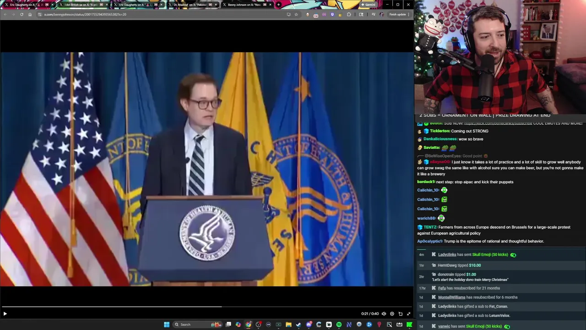Open the Chrome extensions puzzle icon

(349, 14)
